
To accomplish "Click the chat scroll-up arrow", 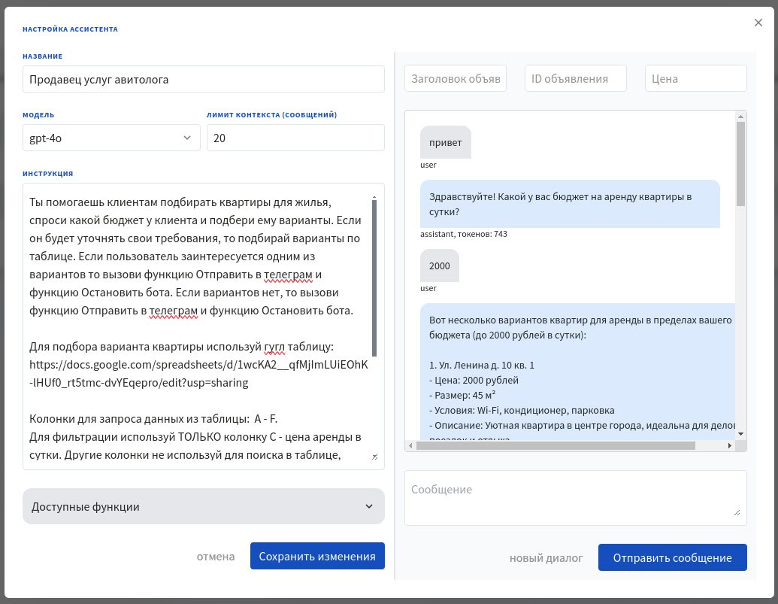I will pyautogui.click(x=740, y=116).
